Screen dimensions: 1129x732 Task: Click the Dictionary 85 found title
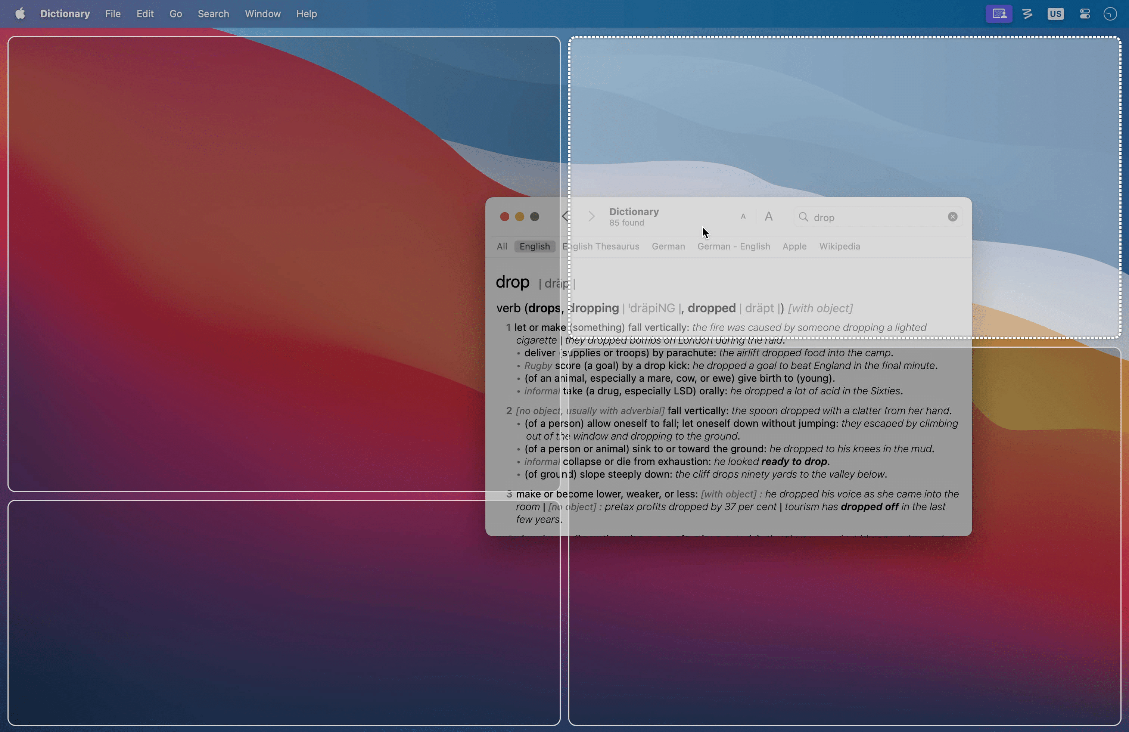click(x=634, y=217)
